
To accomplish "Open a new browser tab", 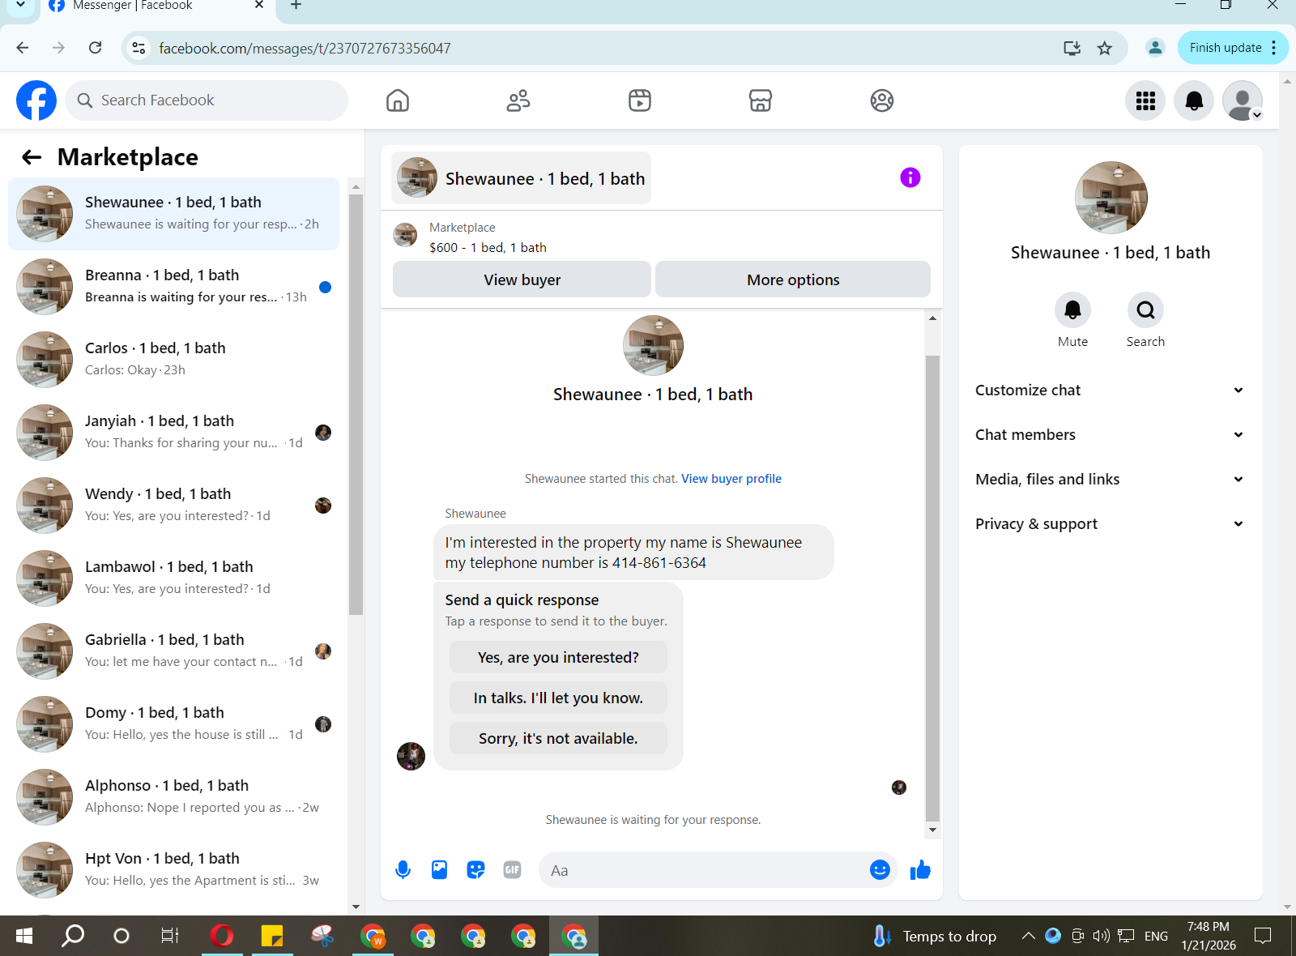I will [296, 6].
